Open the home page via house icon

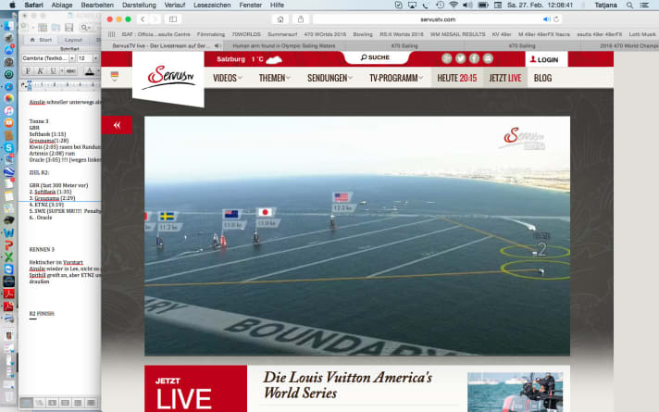click(x=280, y=19)
